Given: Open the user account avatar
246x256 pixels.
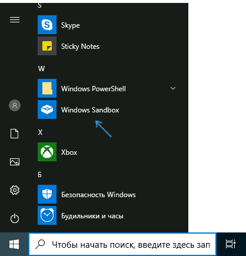Looking at the screenshot, I should click(x=15, y=105).
